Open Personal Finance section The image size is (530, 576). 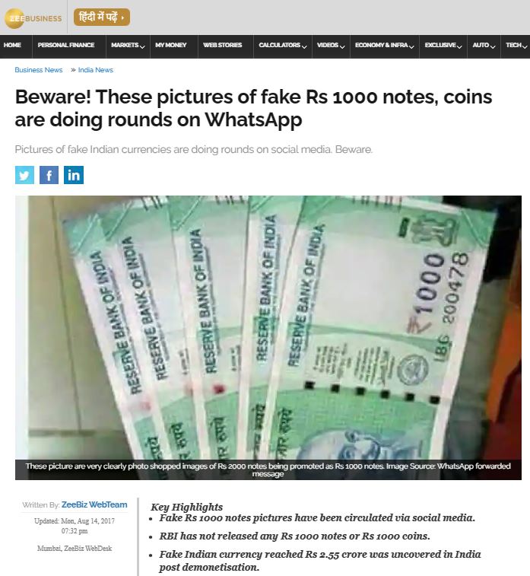(66, 45)
